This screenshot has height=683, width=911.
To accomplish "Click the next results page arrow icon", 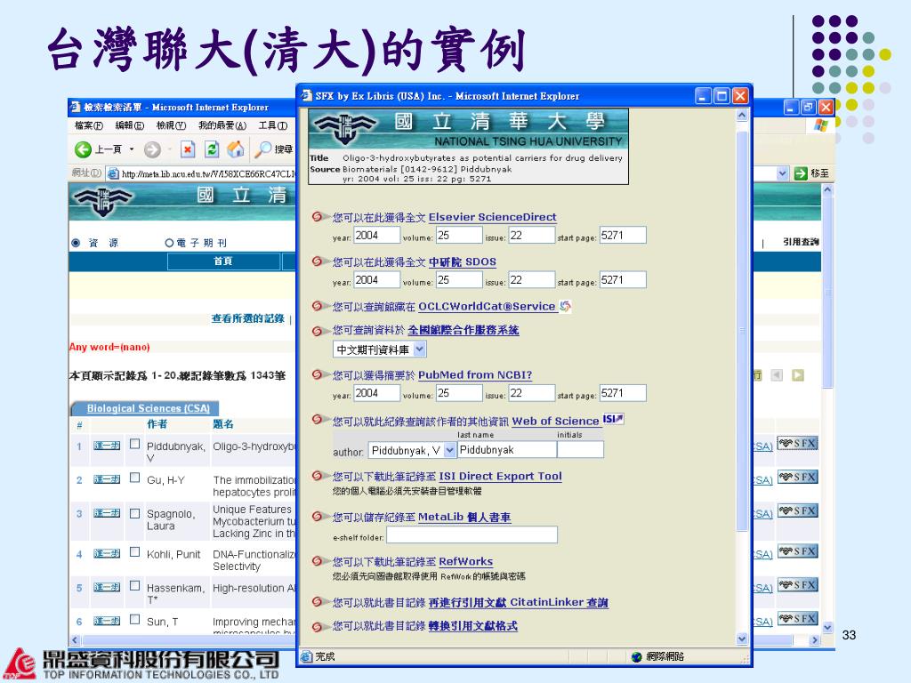I will (x=798, y=375).
